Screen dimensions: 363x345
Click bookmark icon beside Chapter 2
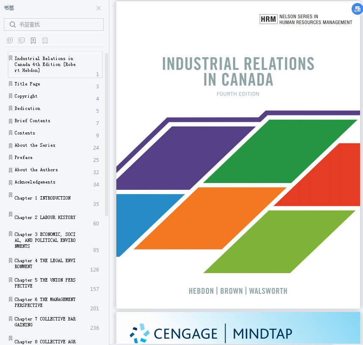[x=11, y=214]
